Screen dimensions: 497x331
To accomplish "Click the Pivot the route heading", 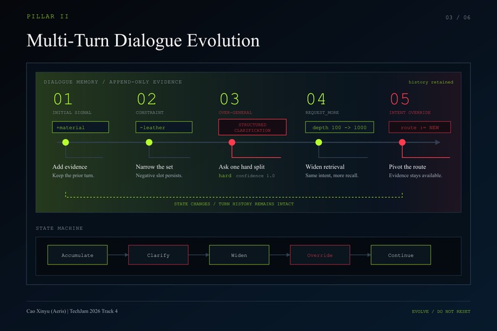I will coord(408,167).
